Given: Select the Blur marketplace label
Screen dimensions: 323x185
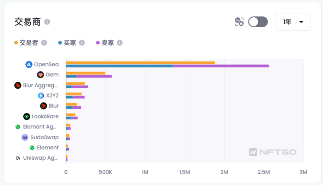Looking at the screenshot, I should 54,106.
